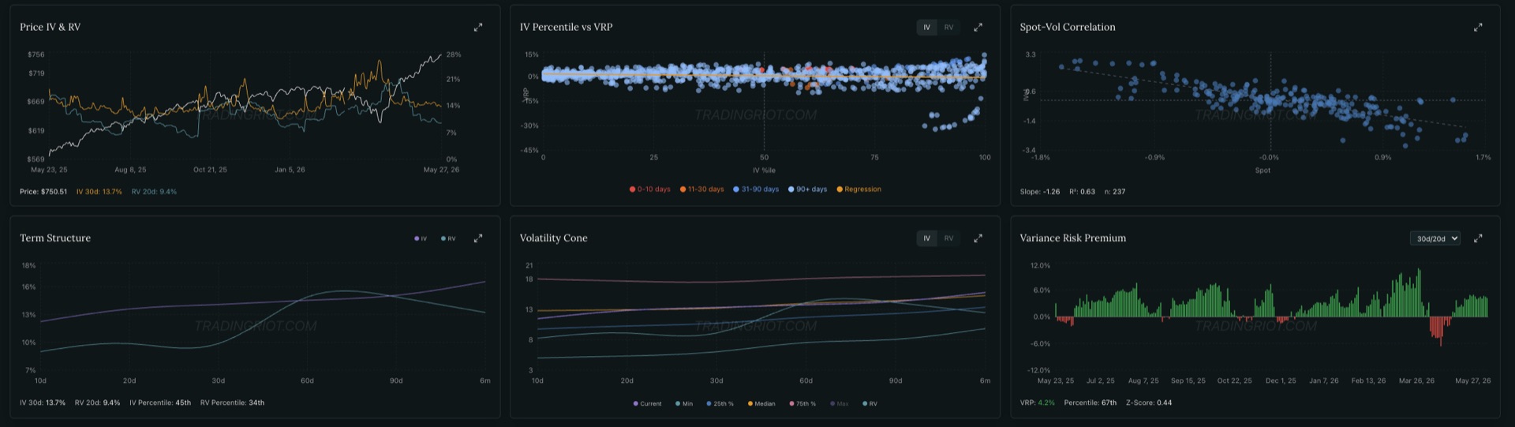
Task: Click the IV Percentile: 45th value
Action: click(160, 403)
